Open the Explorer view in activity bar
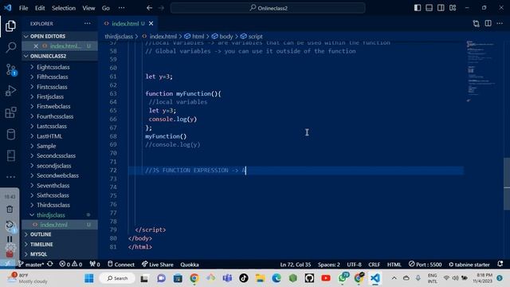510x287 pixels. 10,26
